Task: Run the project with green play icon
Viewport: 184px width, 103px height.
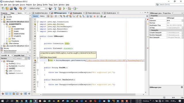Action: (64, 8)
